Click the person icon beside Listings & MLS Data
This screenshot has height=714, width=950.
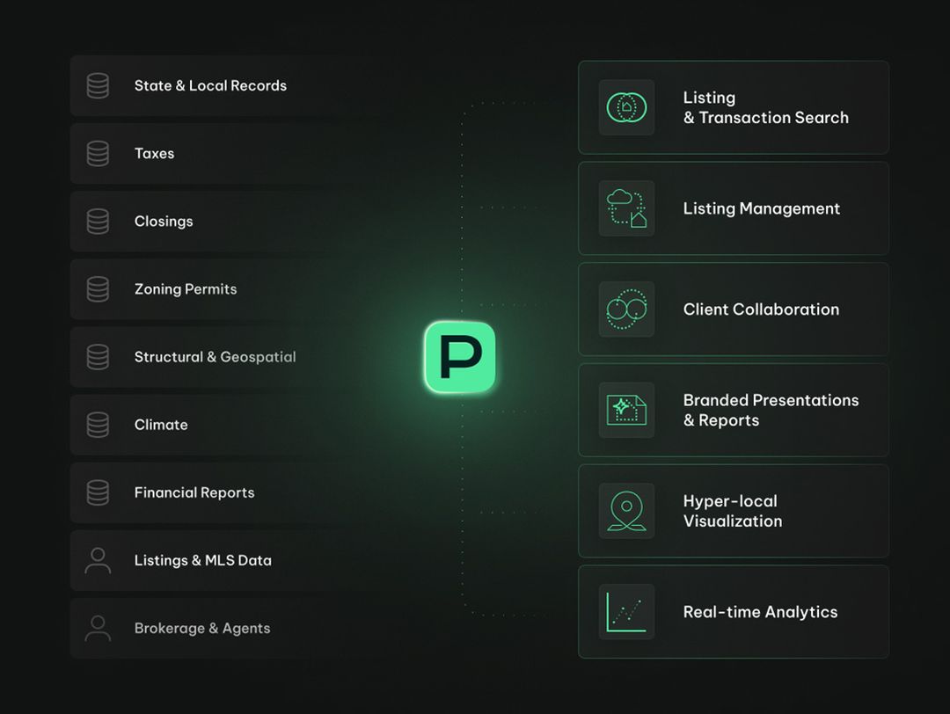coord(98,561)
